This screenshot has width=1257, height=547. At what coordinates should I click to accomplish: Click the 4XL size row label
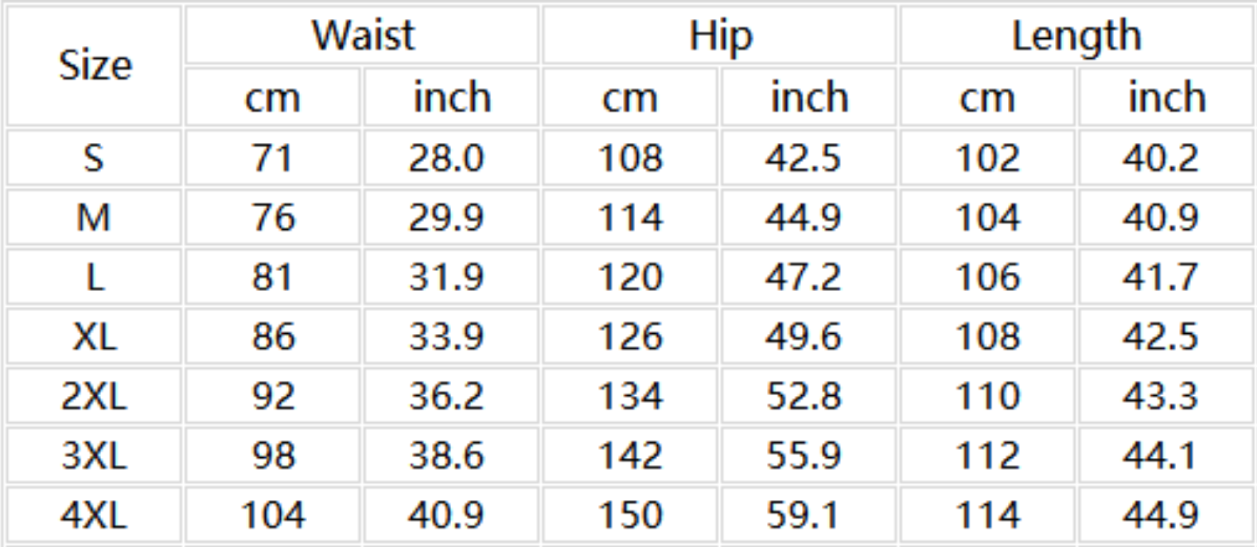(x=94, y=515)
